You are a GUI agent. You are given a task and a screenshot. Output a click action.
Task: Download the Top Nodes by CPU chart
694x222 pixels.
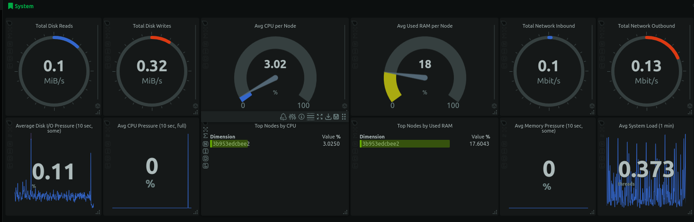pos(328,117)
